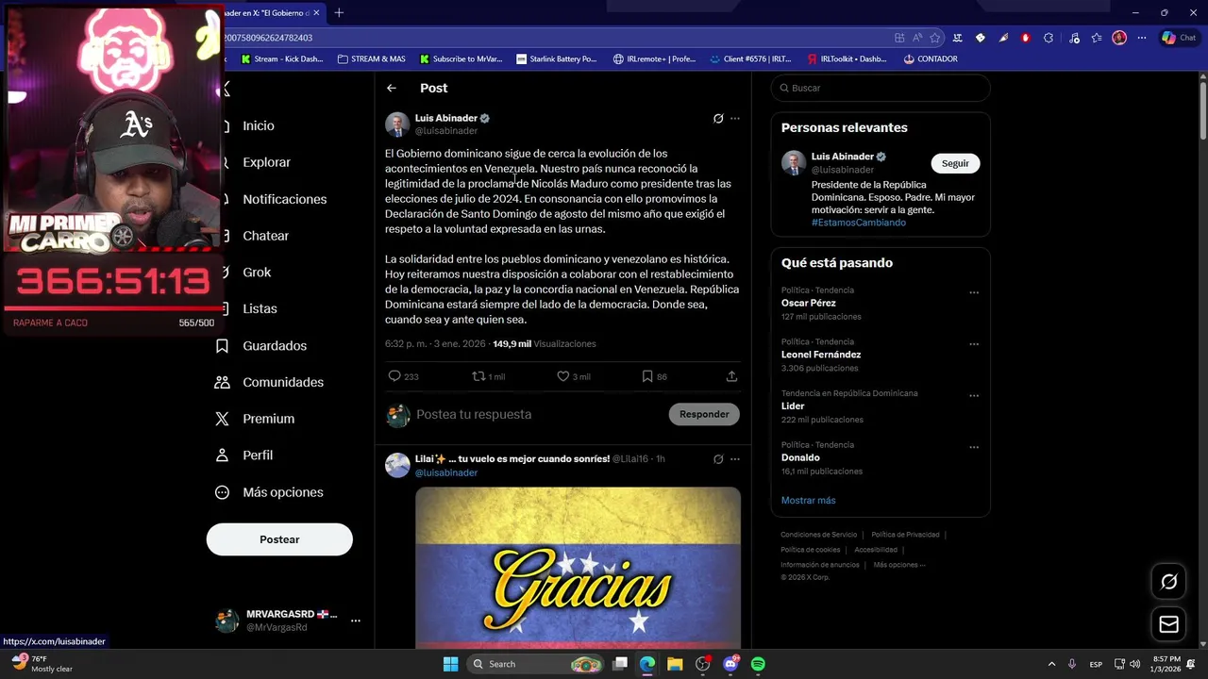Open the floating Grok button
1208x679 pixels.
click(x=1168, y=582)
